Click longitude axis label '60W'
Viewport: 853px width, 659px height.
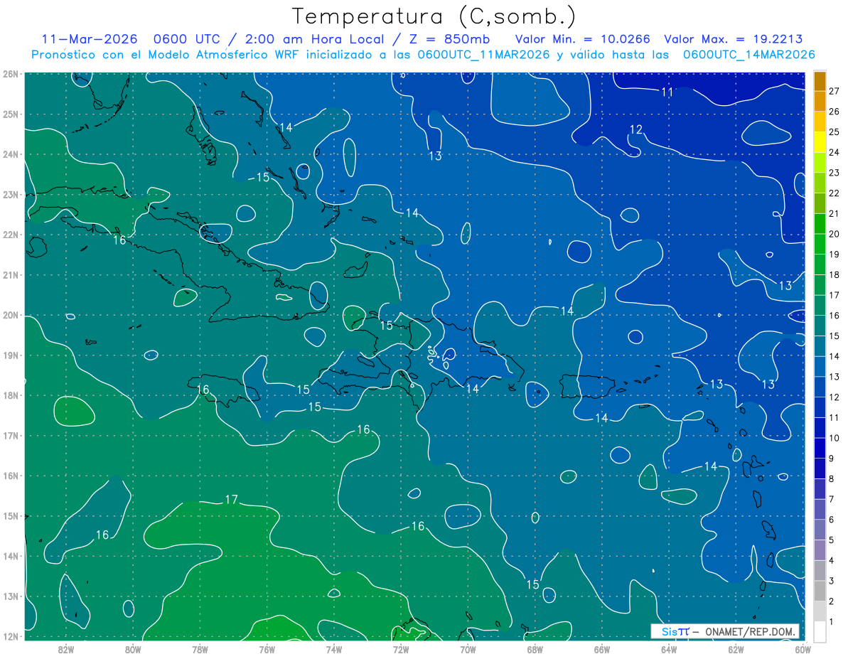tap(803, 648)
